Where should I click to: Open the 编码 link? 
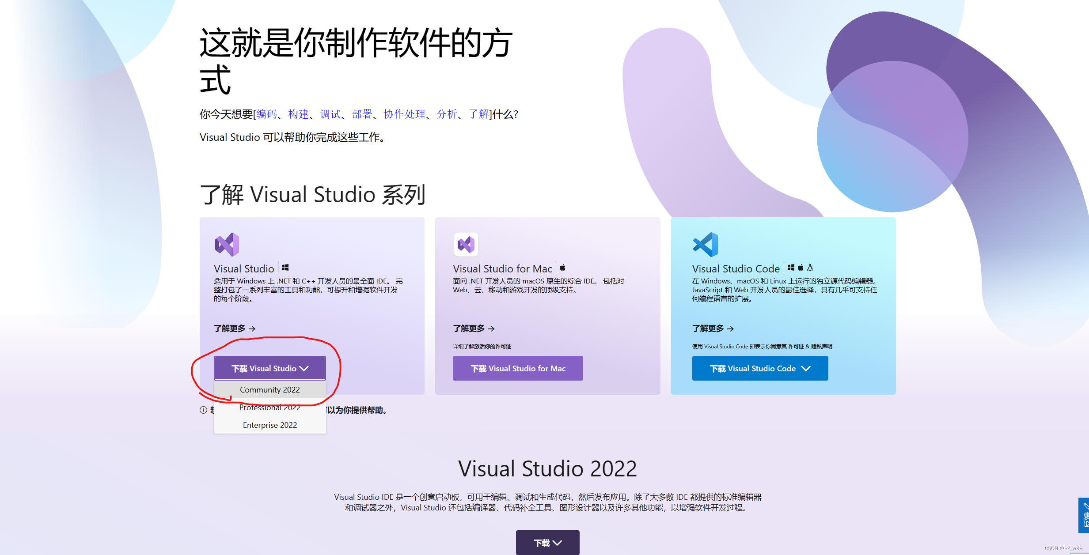(x=266, y=114)
